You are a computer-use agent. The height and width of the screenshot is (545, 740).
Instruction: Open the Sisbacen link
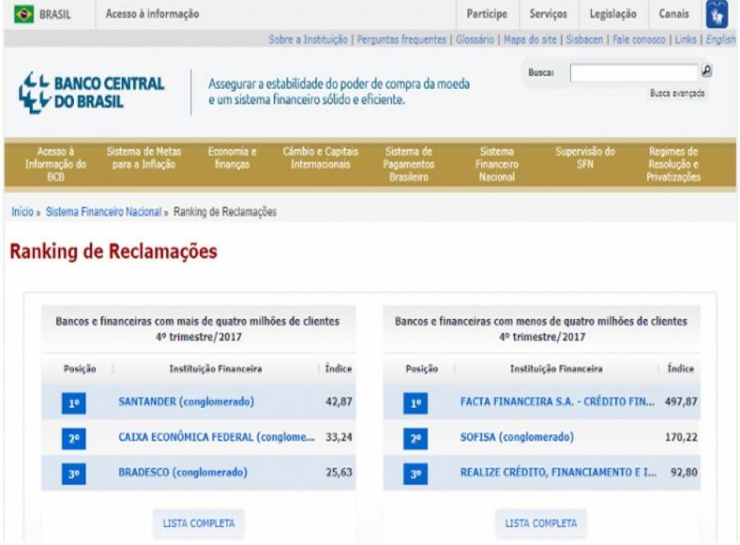click(585, 39)
